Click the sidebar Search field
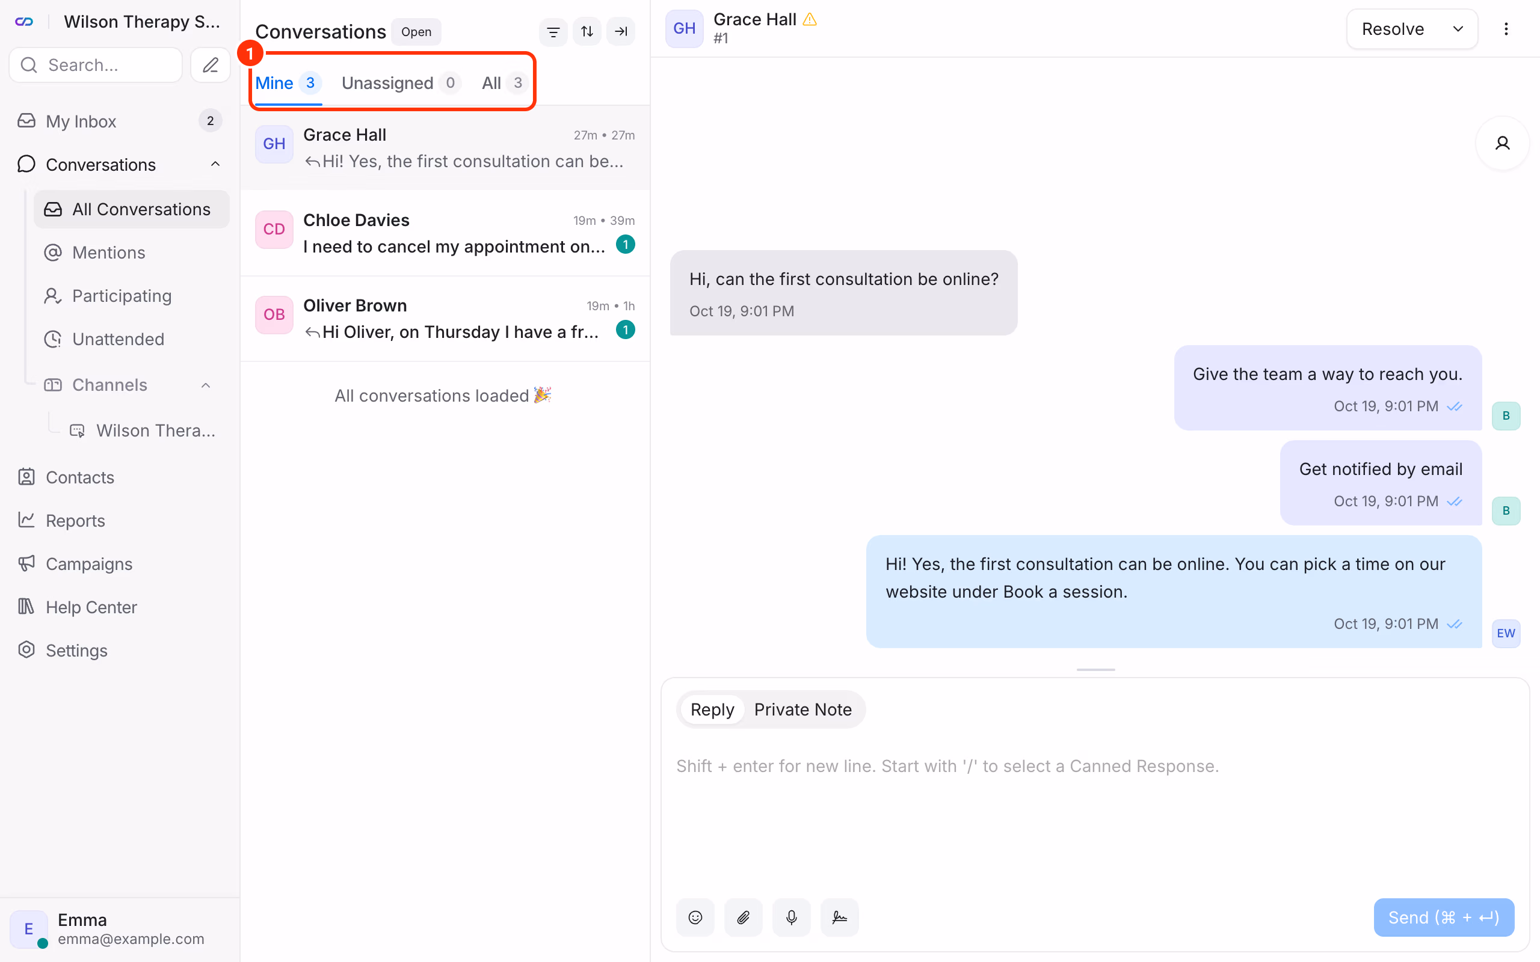 [x=96, y=65]
